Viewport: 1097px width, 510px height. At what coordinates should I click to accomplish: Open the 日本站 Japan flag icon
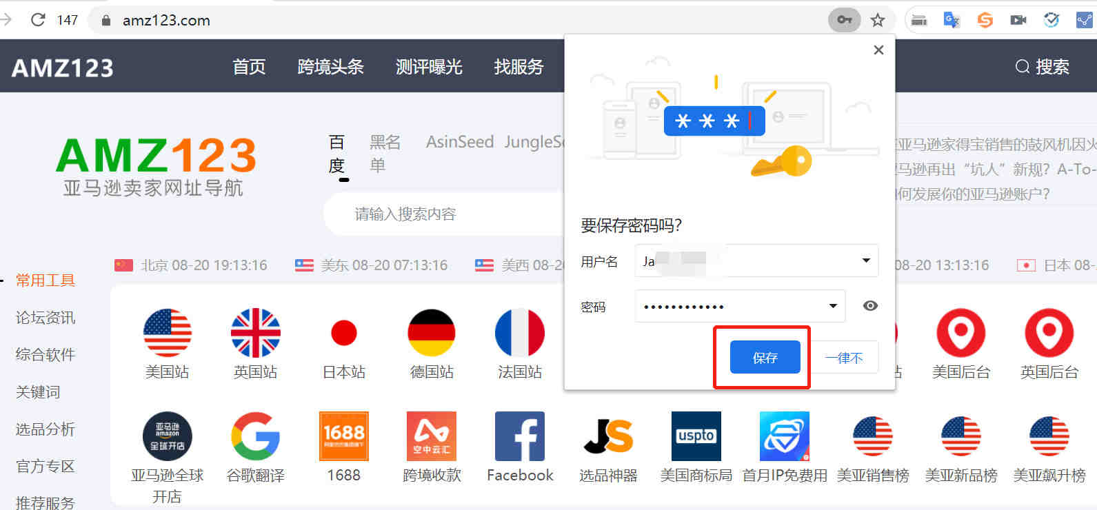coord(343,333)
